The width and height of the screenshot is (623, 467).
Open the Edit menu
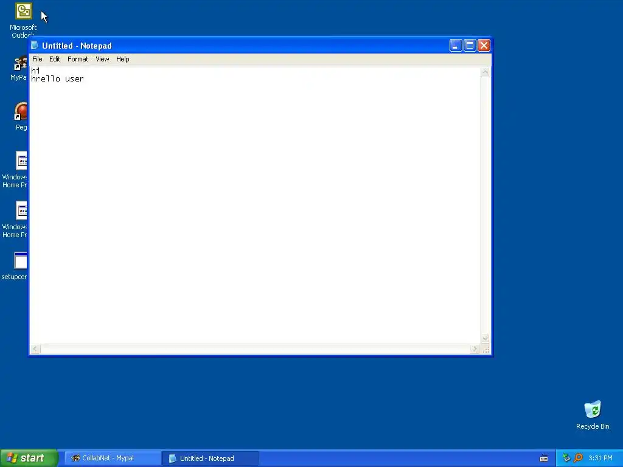point(55,59)
